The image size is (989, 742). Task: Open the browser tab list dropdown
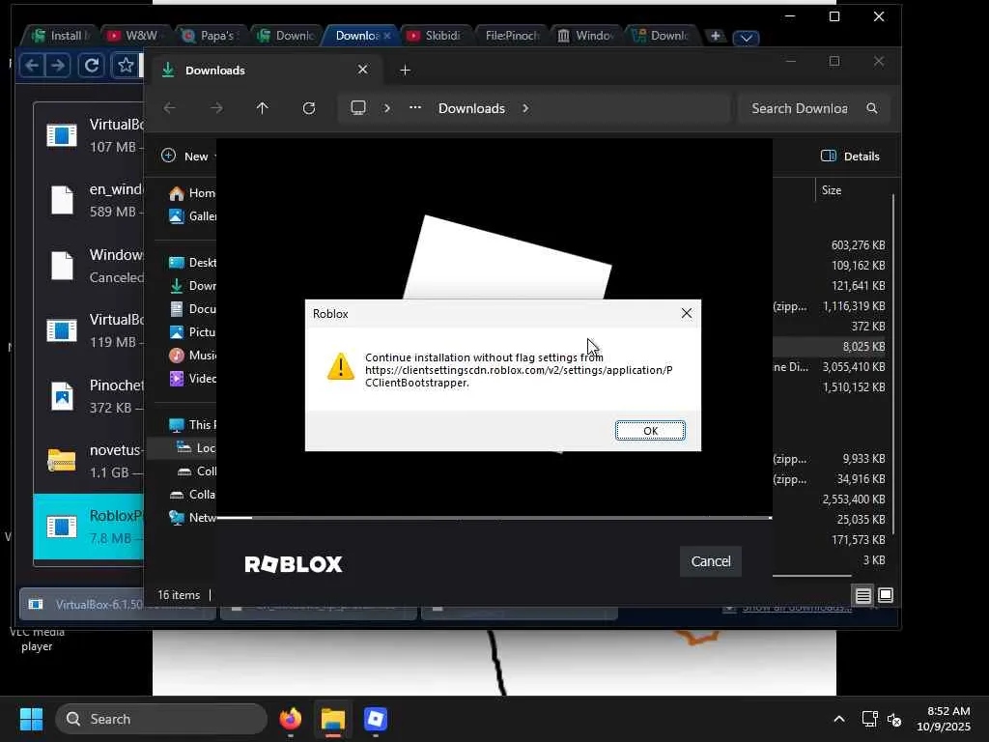pyautogui.click(x=747, y=38)
